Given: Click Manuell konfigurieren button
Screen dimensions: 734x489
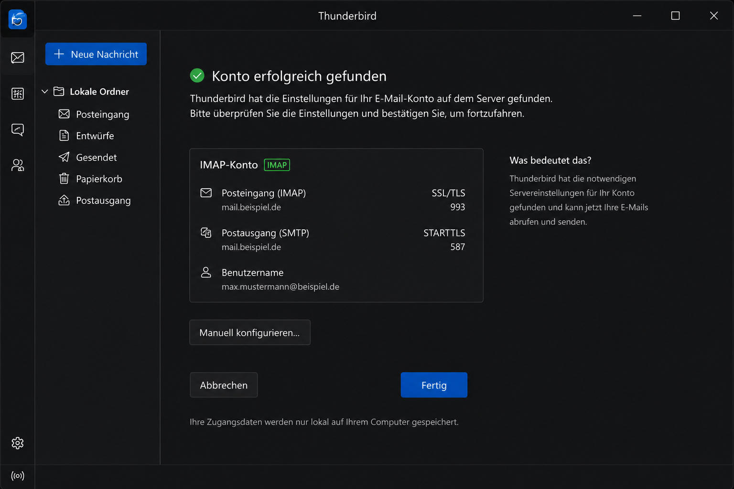Looking at the screenshot, I should coord(250,332).
